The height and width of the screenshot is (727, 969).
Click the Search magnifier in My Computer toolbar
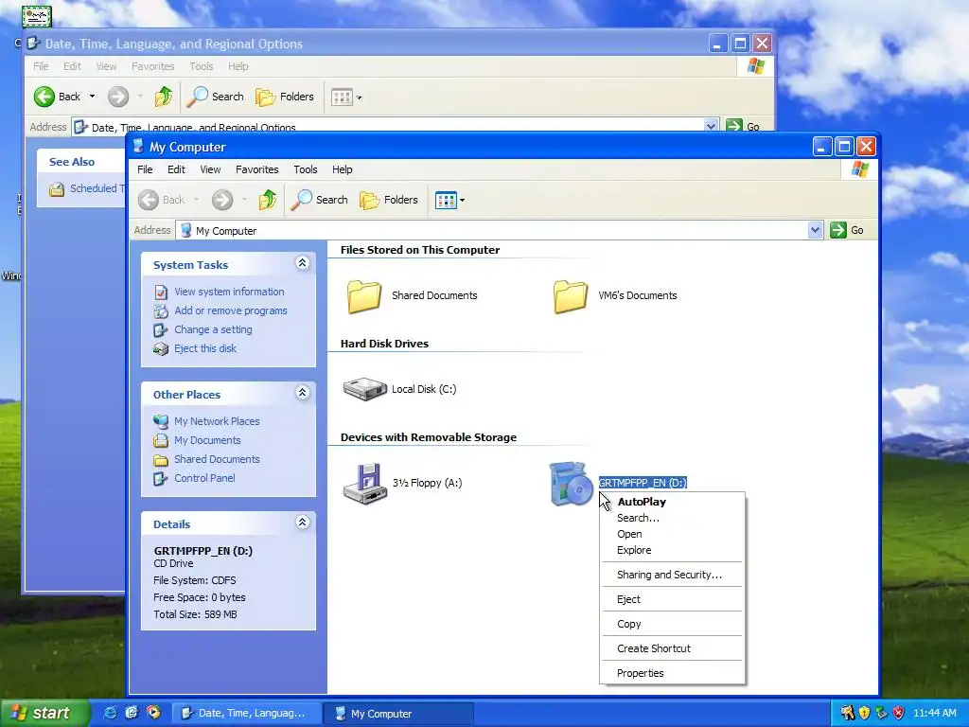point(319,200)
